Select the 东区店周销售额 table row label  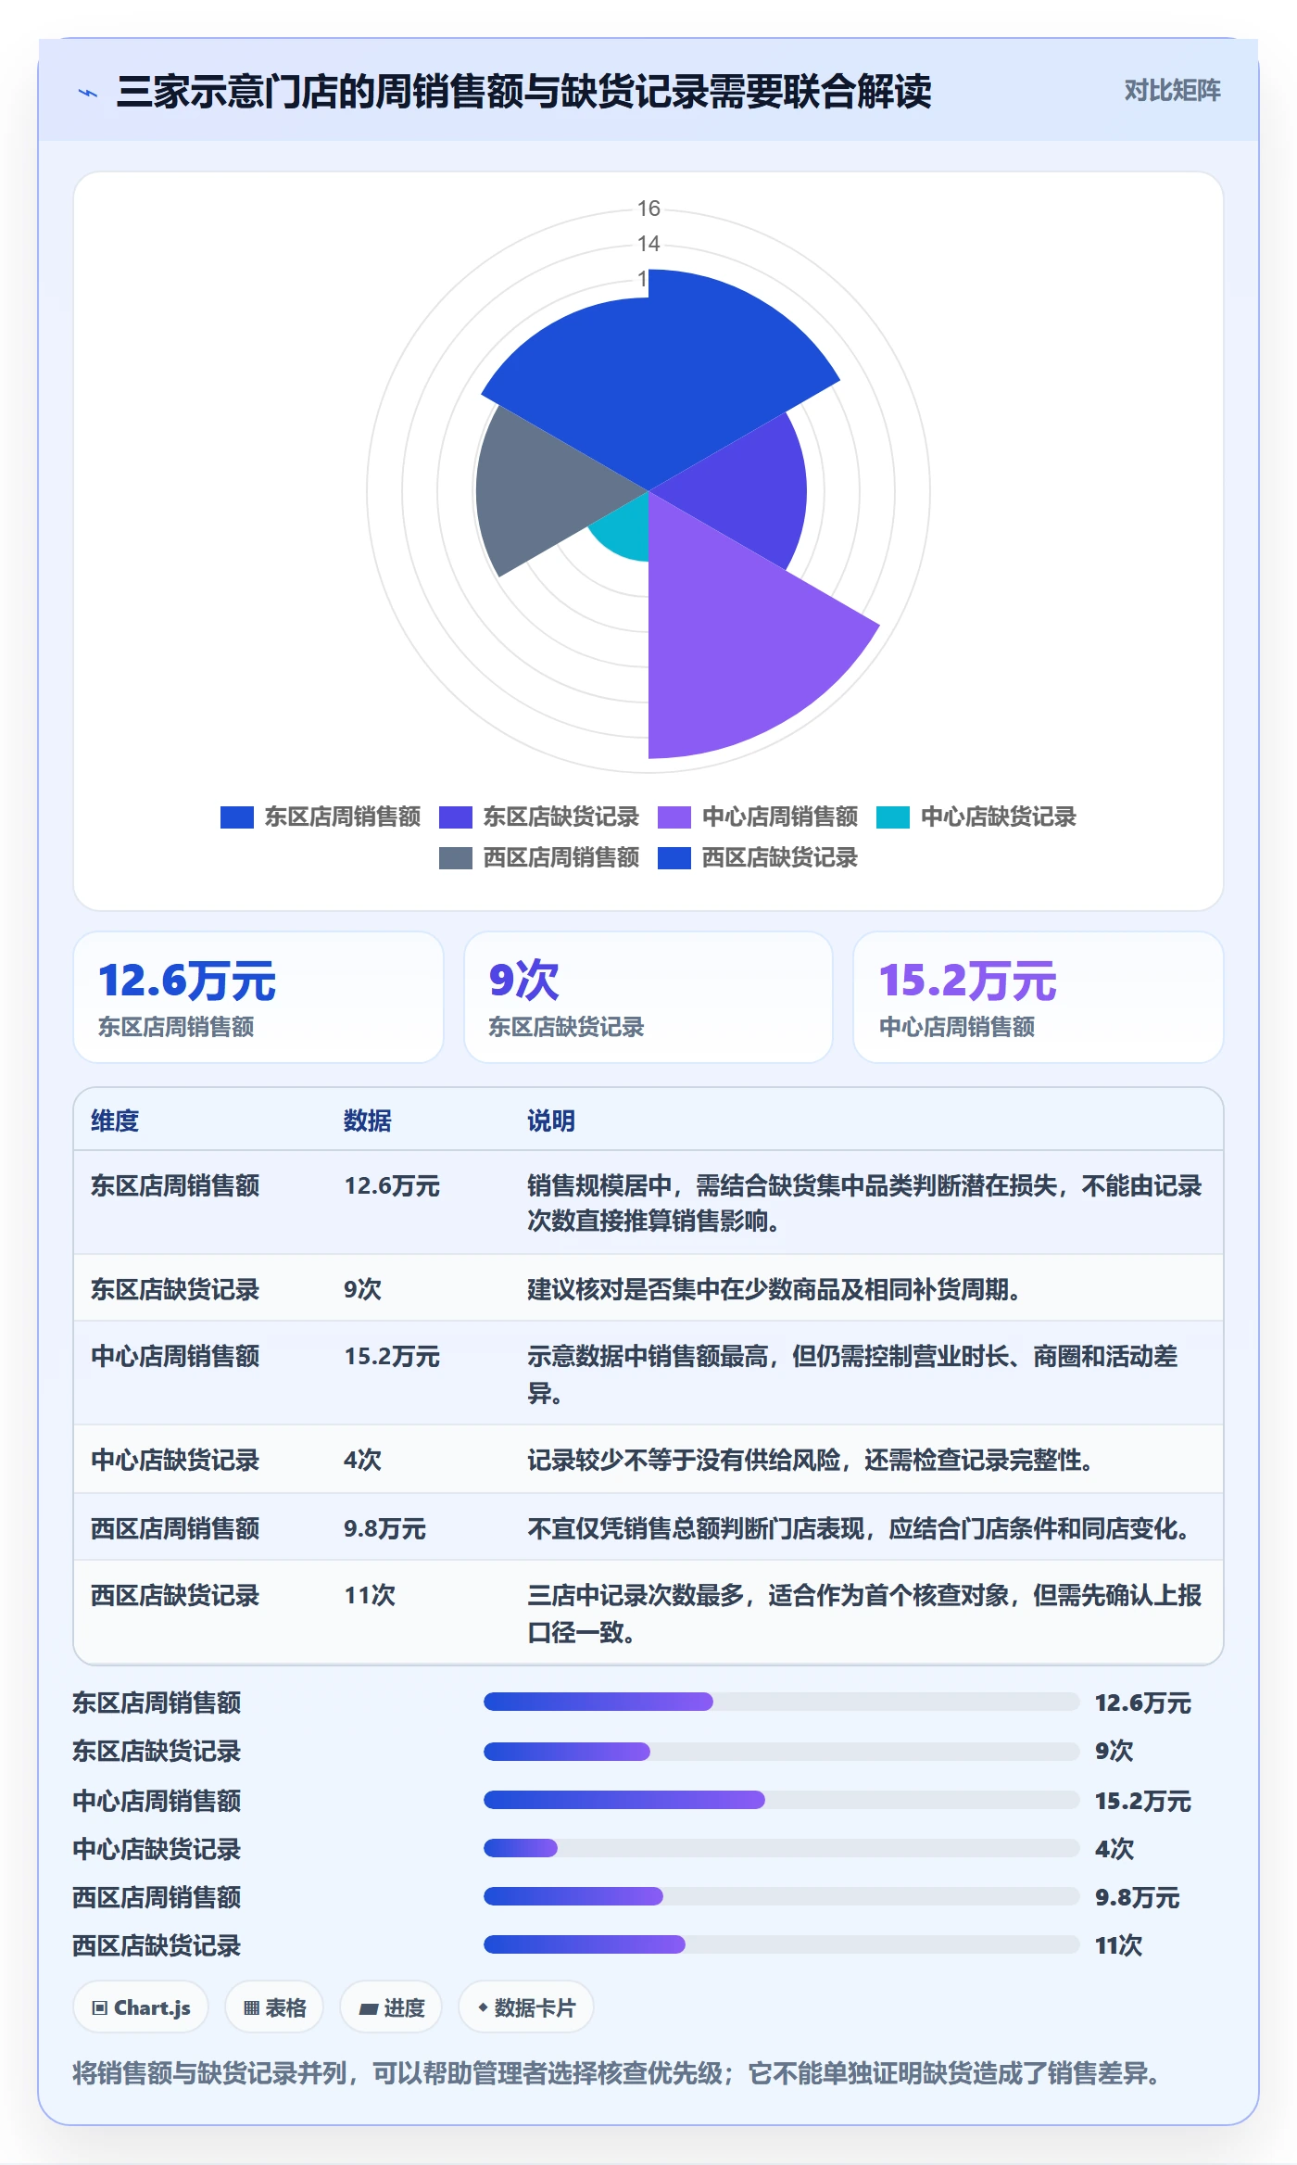point(175,1185)
